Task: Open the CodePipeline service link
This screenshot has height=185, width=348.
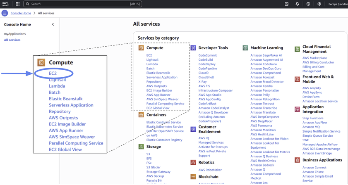Action: coord(207,69)
